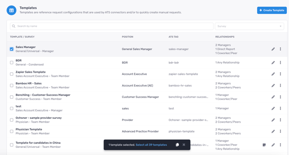The height and width of the screenshot is (155, 289).
Task: Open the three-dot menu for BDR row
Action: (x=280, y=63)
